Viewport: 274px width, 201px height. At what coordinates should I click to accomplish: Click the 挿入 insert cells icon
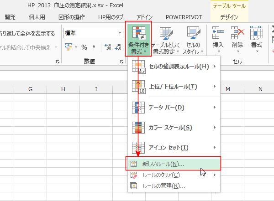pyautogui.click(x=218, y=32)
